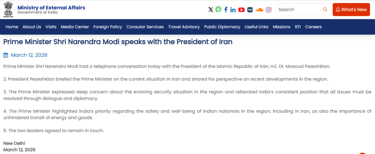Click into the Search text field
The height and width of the screenshot is (154, 375).
pos(298,10)
